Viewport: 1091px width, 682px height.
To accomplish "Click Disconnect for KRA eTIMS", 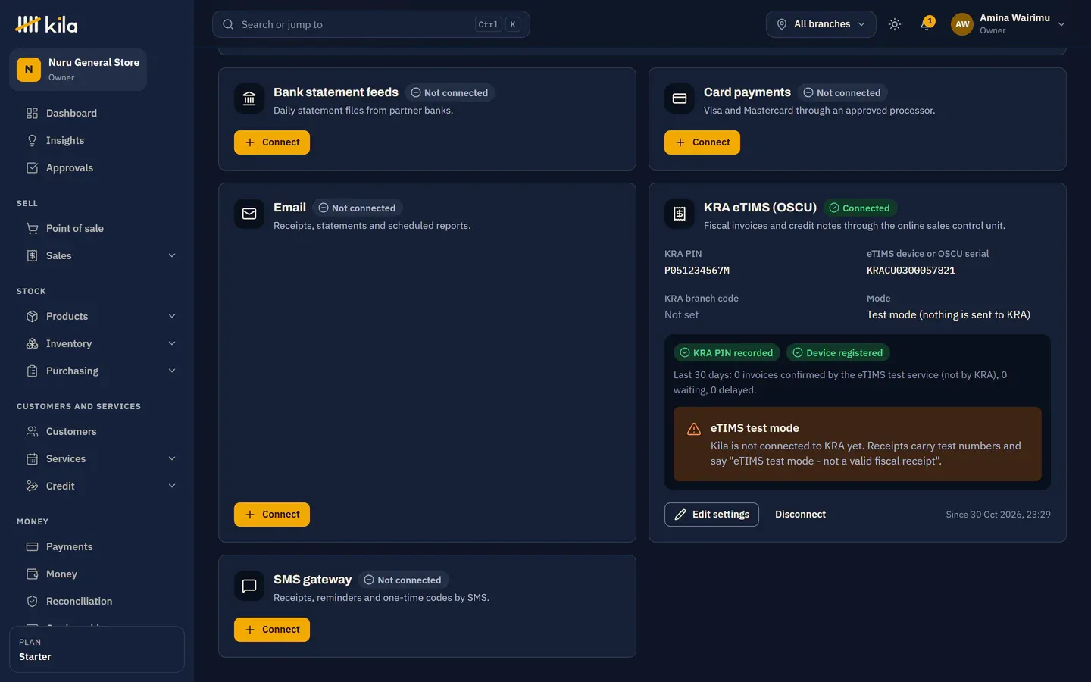I will [800, 515].
